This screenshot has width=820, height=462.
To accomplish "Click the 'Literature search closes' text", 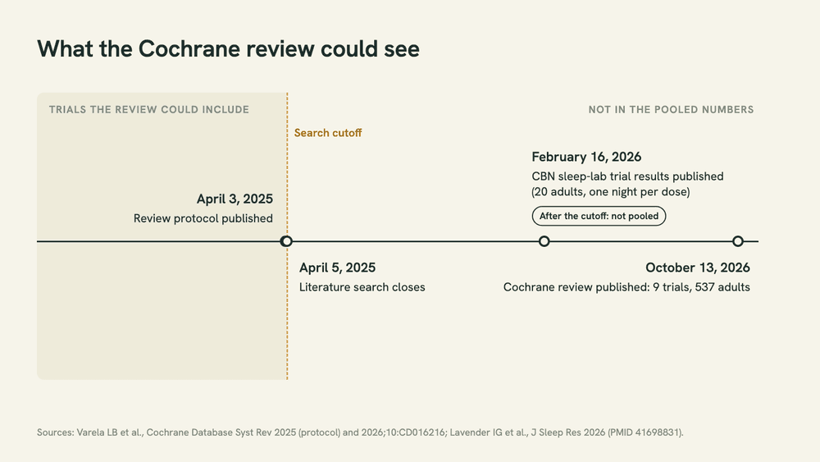I will (362, 287).
